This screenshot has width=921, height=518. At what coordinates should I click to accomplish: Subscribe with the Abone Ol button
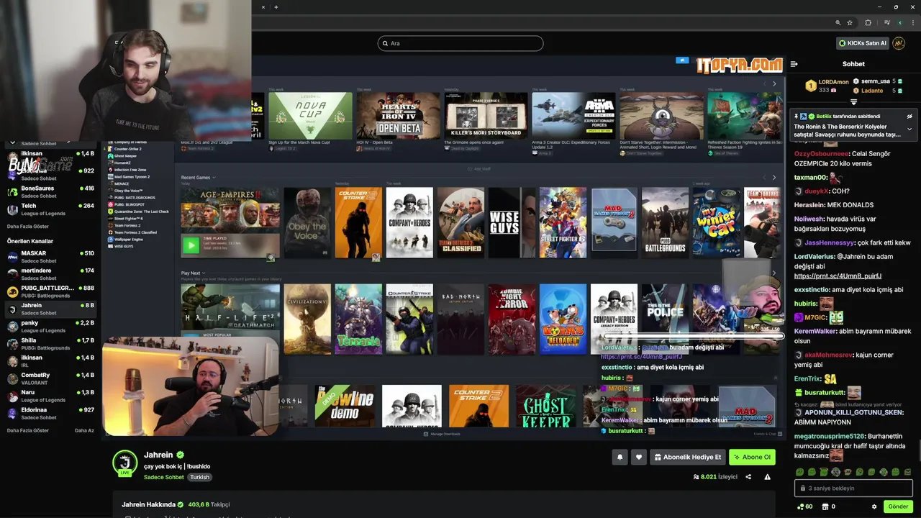point(752,457)
